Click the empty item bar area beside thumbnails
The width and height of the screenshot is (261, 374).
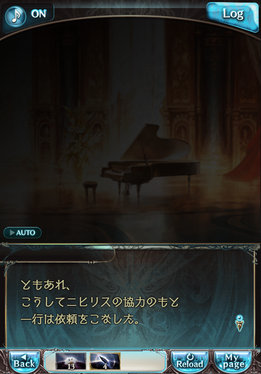click(x=144, y=361)
